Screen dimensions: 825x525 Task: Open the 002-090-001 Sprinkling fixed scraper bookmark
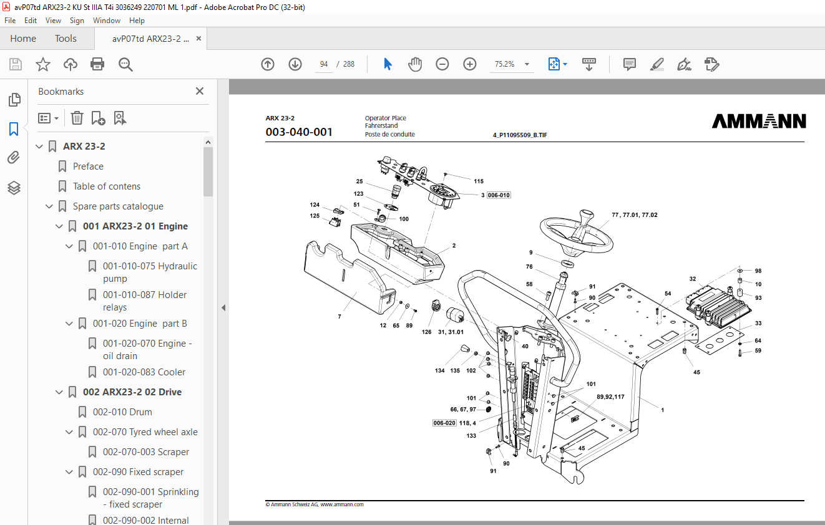151,498
